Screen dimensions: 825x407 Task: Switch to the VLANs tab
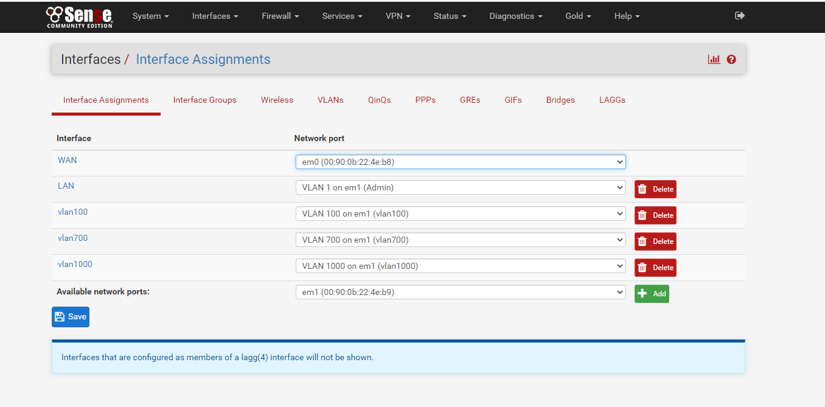pos(330,100)
